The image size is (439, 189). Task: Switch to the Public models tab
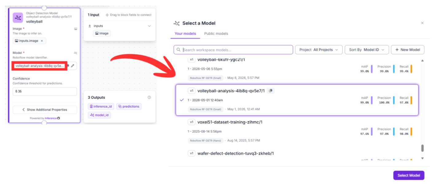216,33
